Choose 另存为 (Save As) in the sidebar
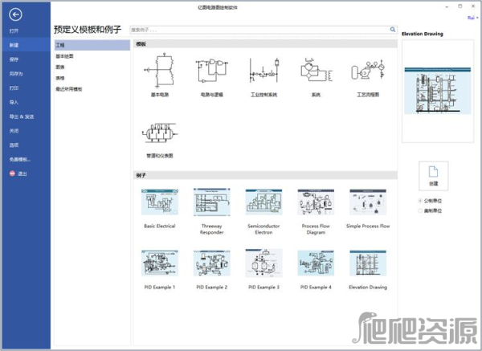Image resolution: width=482 pixels, height=351 pixels. coord(16,74)
